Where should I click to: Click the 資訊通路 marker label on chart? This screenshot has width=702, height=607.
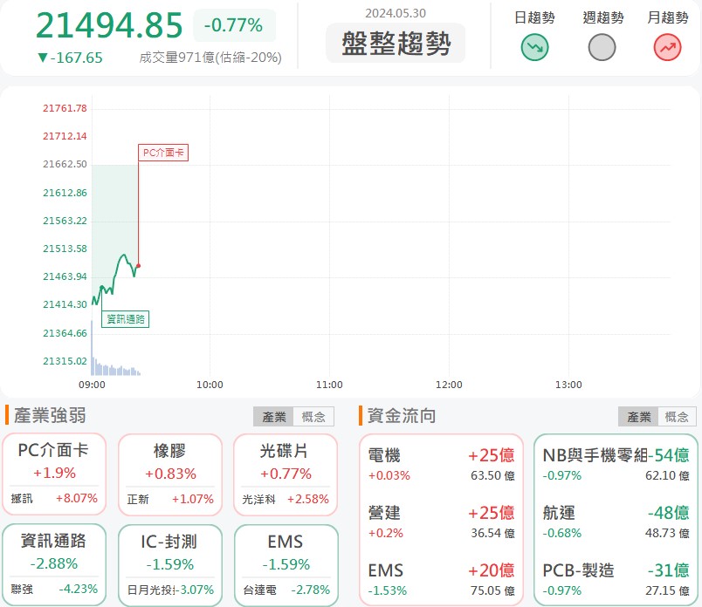[126, 319]
